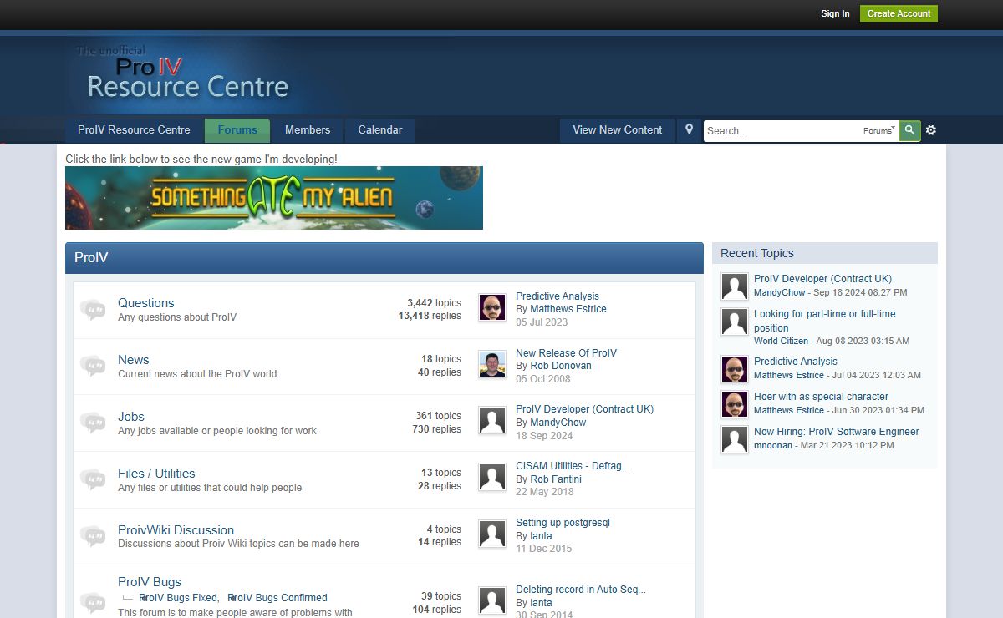Click the Sign In link

[x=835, y=13]
